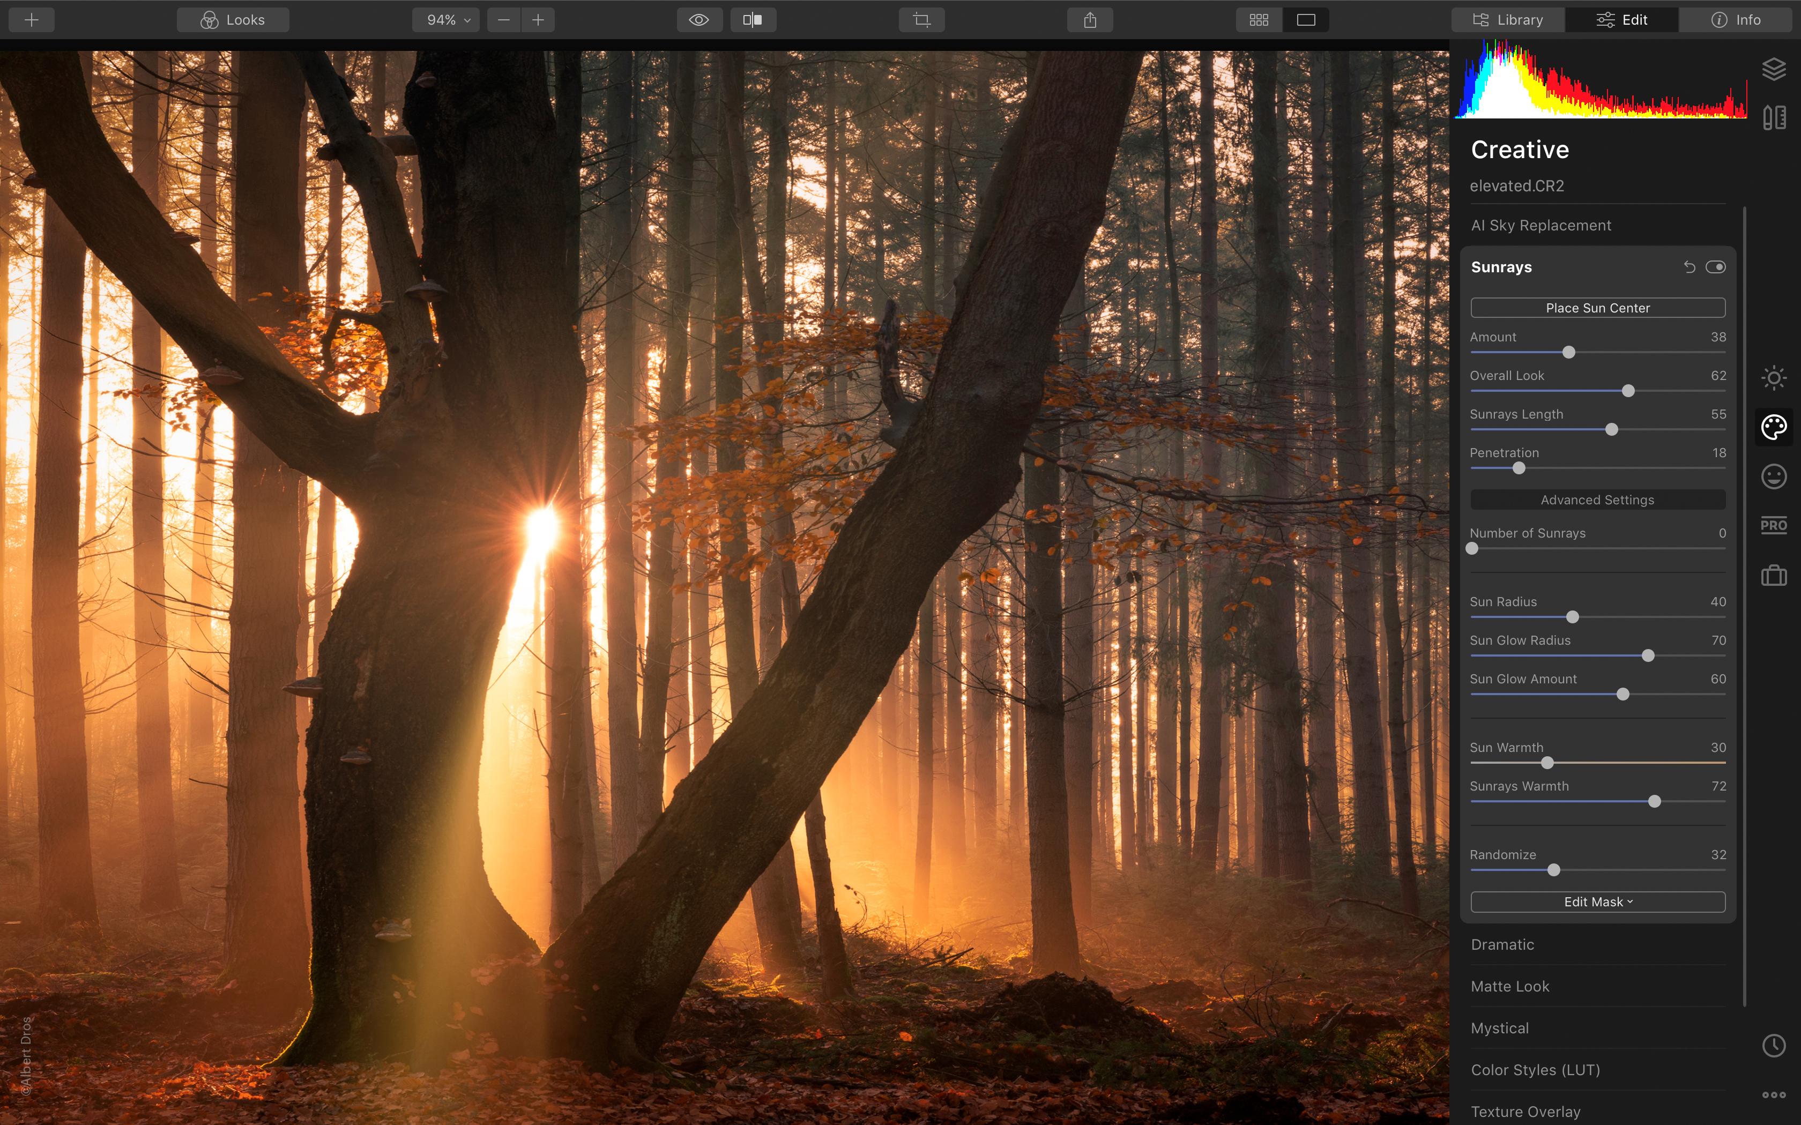Expand the Advanced Settings section

pyautogui.click(x=1597, y=499)
